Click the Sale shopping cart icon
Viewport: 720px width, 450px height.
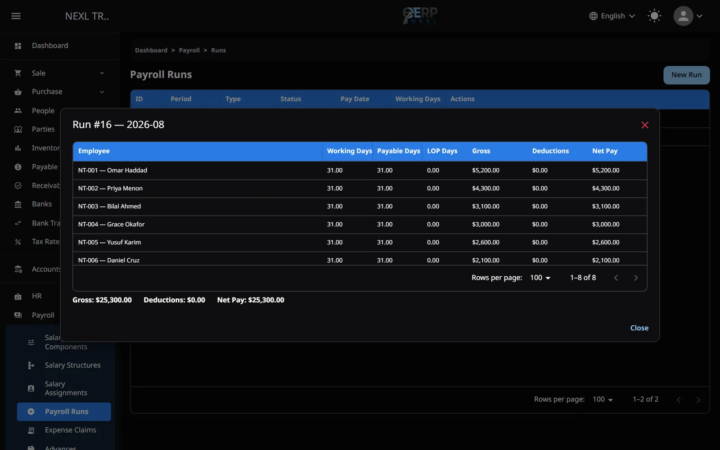tap(18, 73)
